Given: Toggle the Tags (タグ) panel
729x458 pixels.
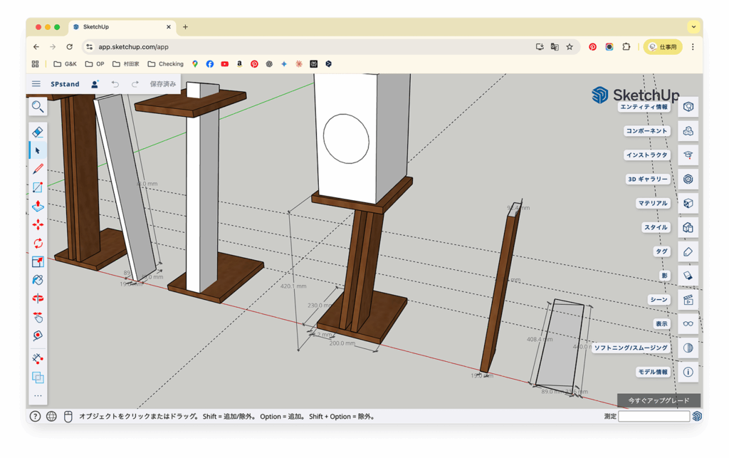Looking at the screenshot, I should 688,251.
